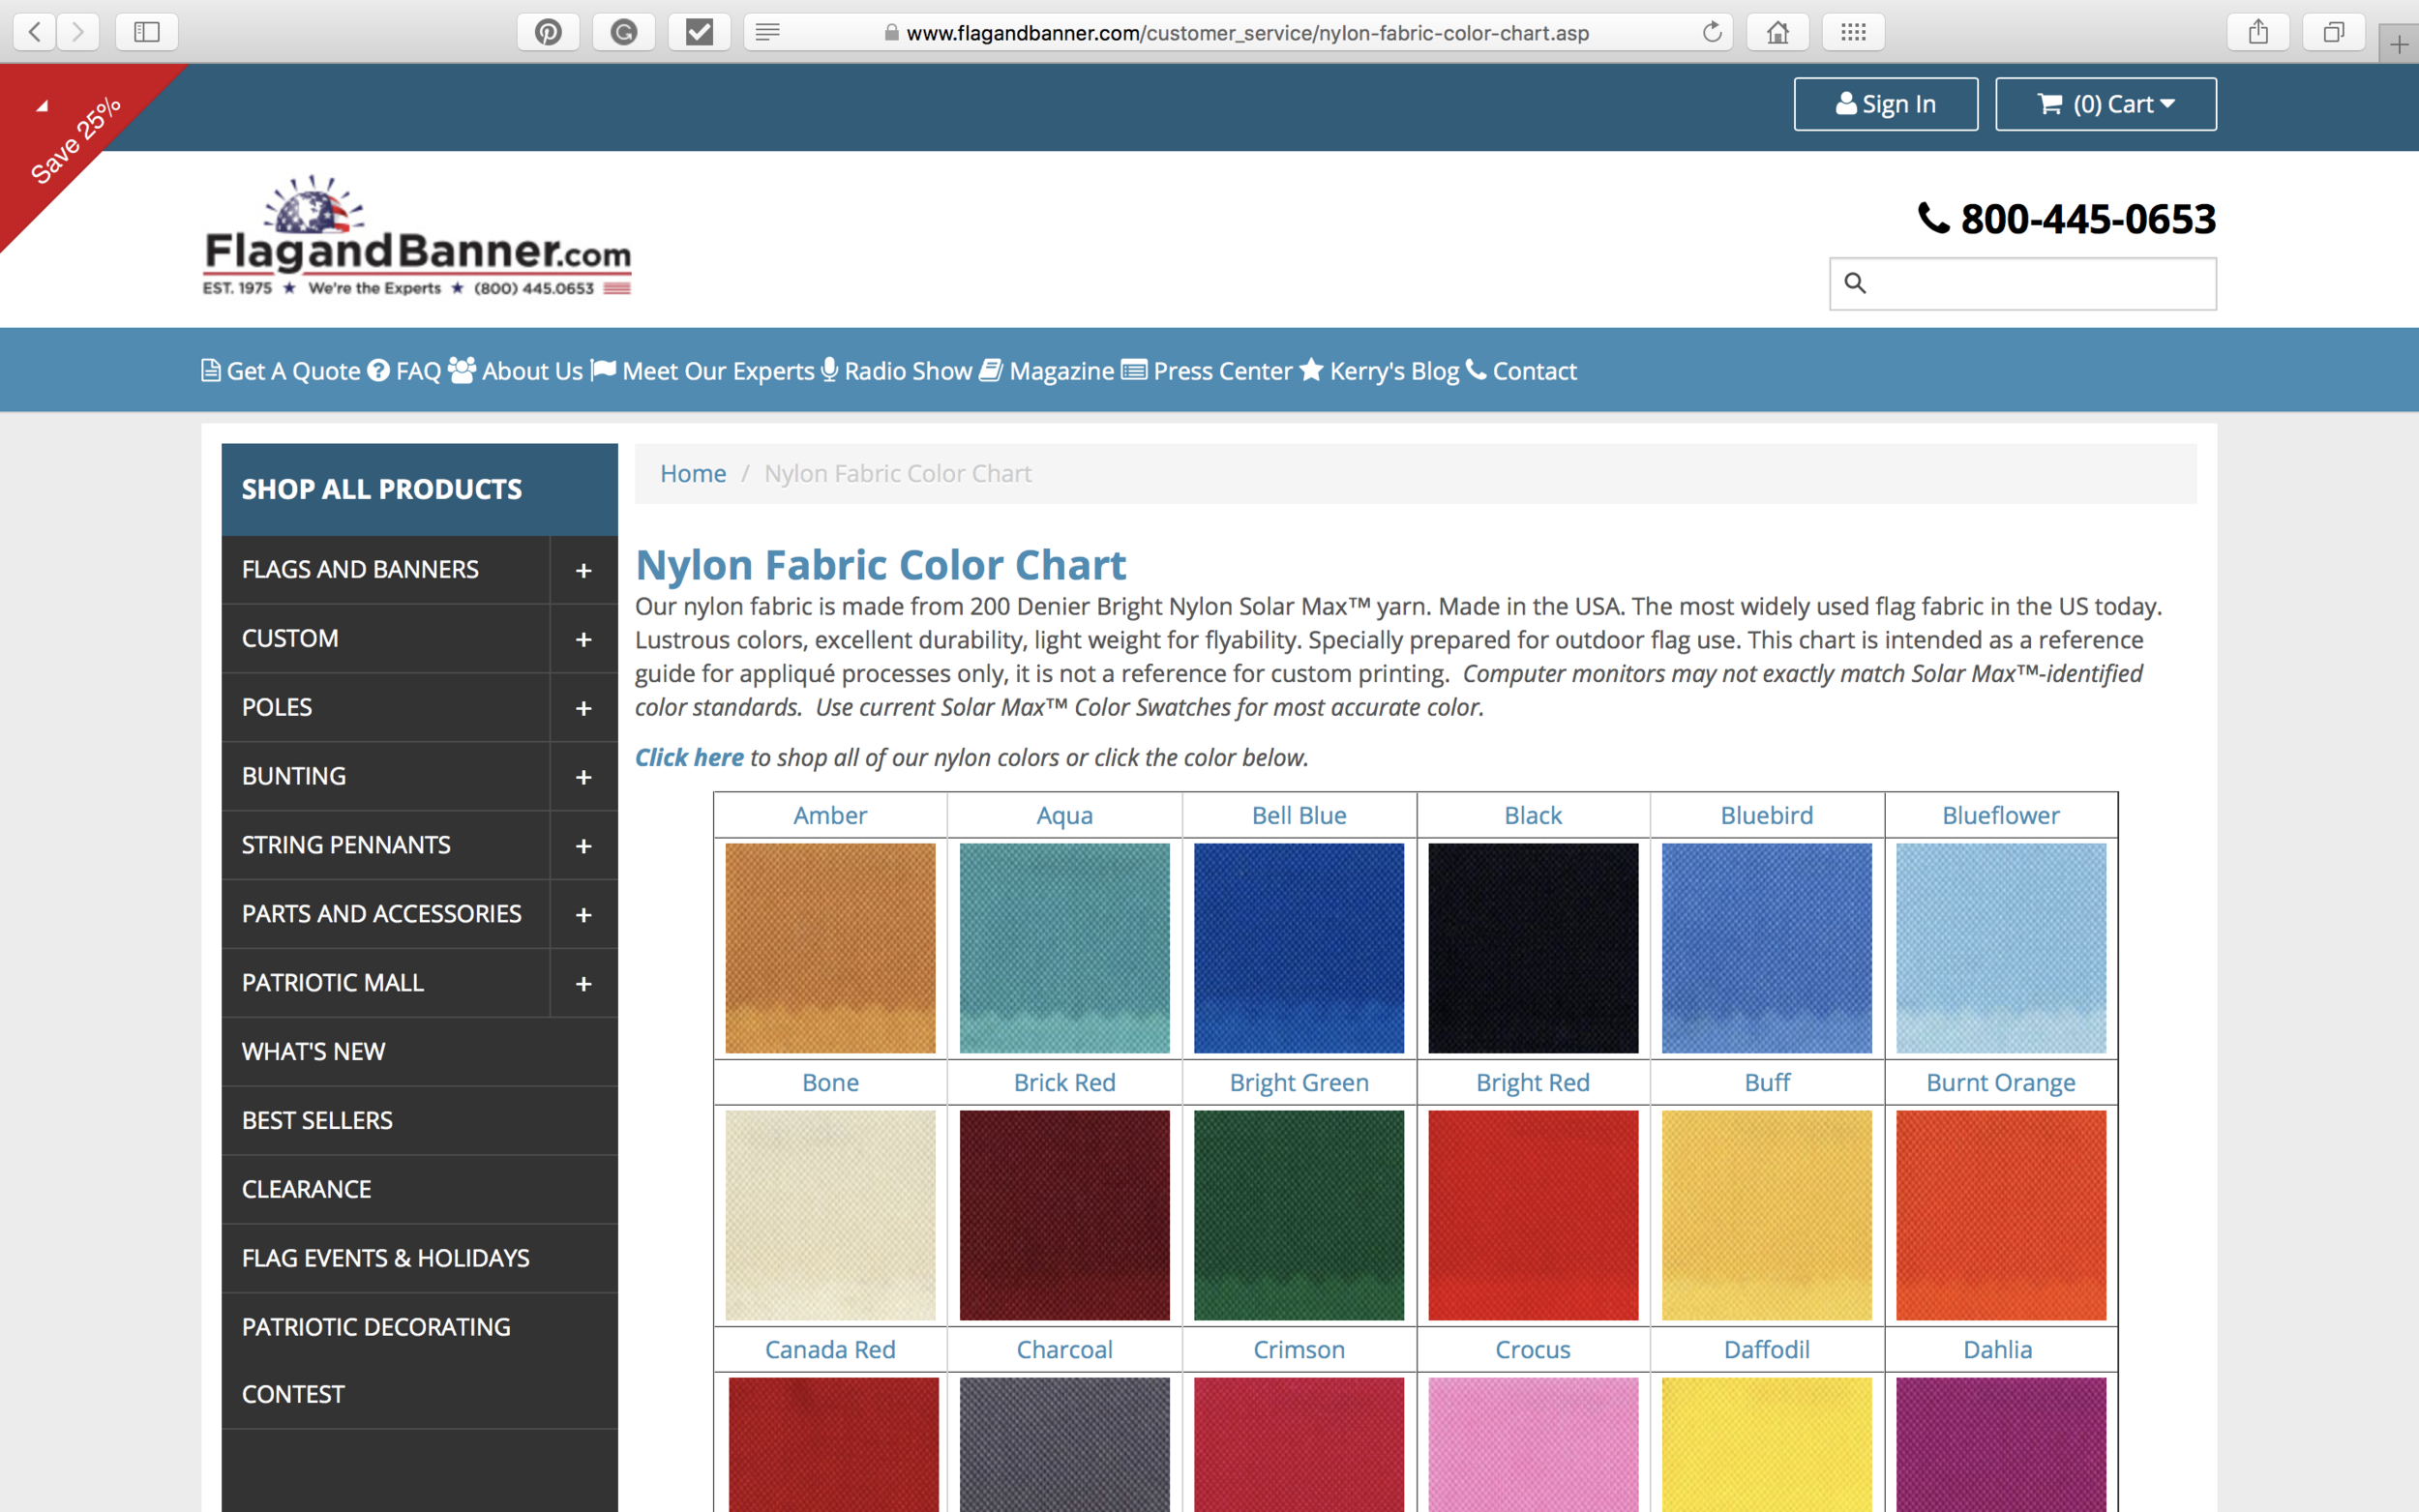
Task: Select the Bone fabric swatch
Action: [x=830, y=1215]
